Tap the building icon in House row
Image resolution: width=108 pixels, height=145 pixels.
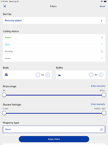click(x=102, y=129)
